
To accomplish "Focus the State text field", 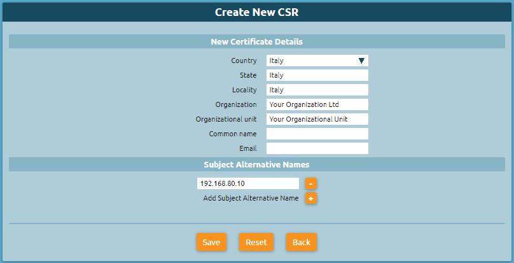I will pyautogui.click(x=317, y=75).
